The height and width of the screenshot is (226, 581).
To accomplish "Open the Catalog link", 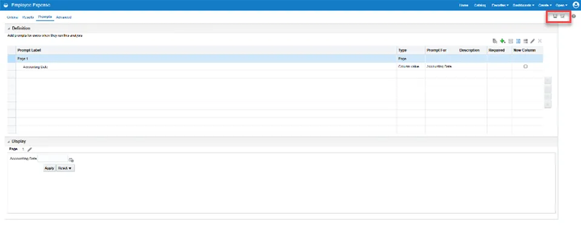I will pos(480,5).
